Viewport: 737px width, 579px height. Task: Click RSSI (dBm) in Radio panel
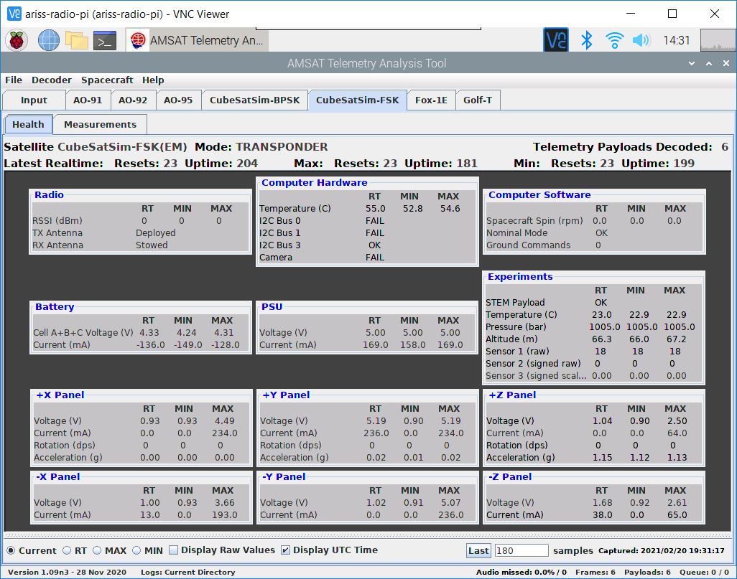[57, 221]
